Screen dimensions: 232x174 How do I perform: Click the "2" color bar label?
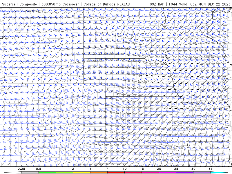point(73,169)
